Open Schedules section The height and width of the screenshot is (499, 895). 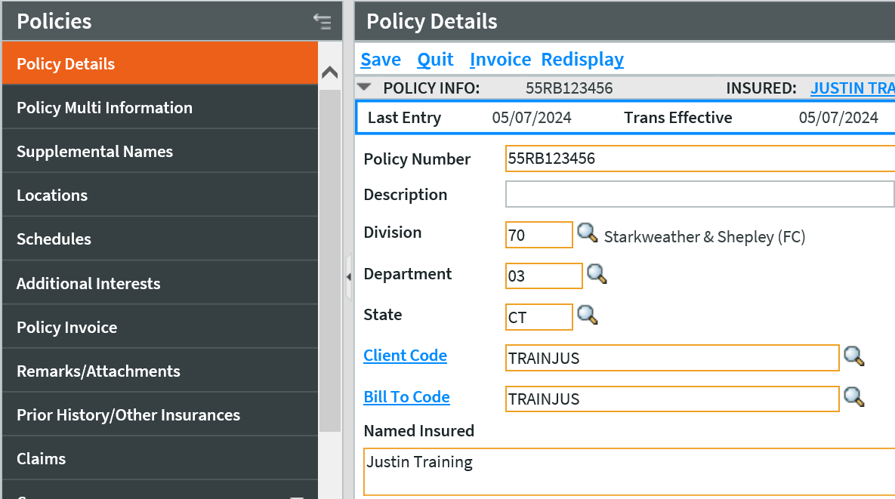point(160,239)
